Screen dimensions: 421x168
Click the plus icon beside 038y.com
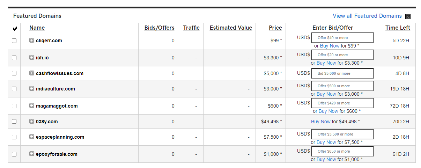32,121
